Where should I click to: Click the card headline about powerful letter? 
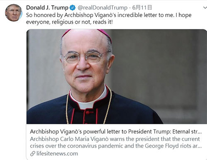click(116, 131)
